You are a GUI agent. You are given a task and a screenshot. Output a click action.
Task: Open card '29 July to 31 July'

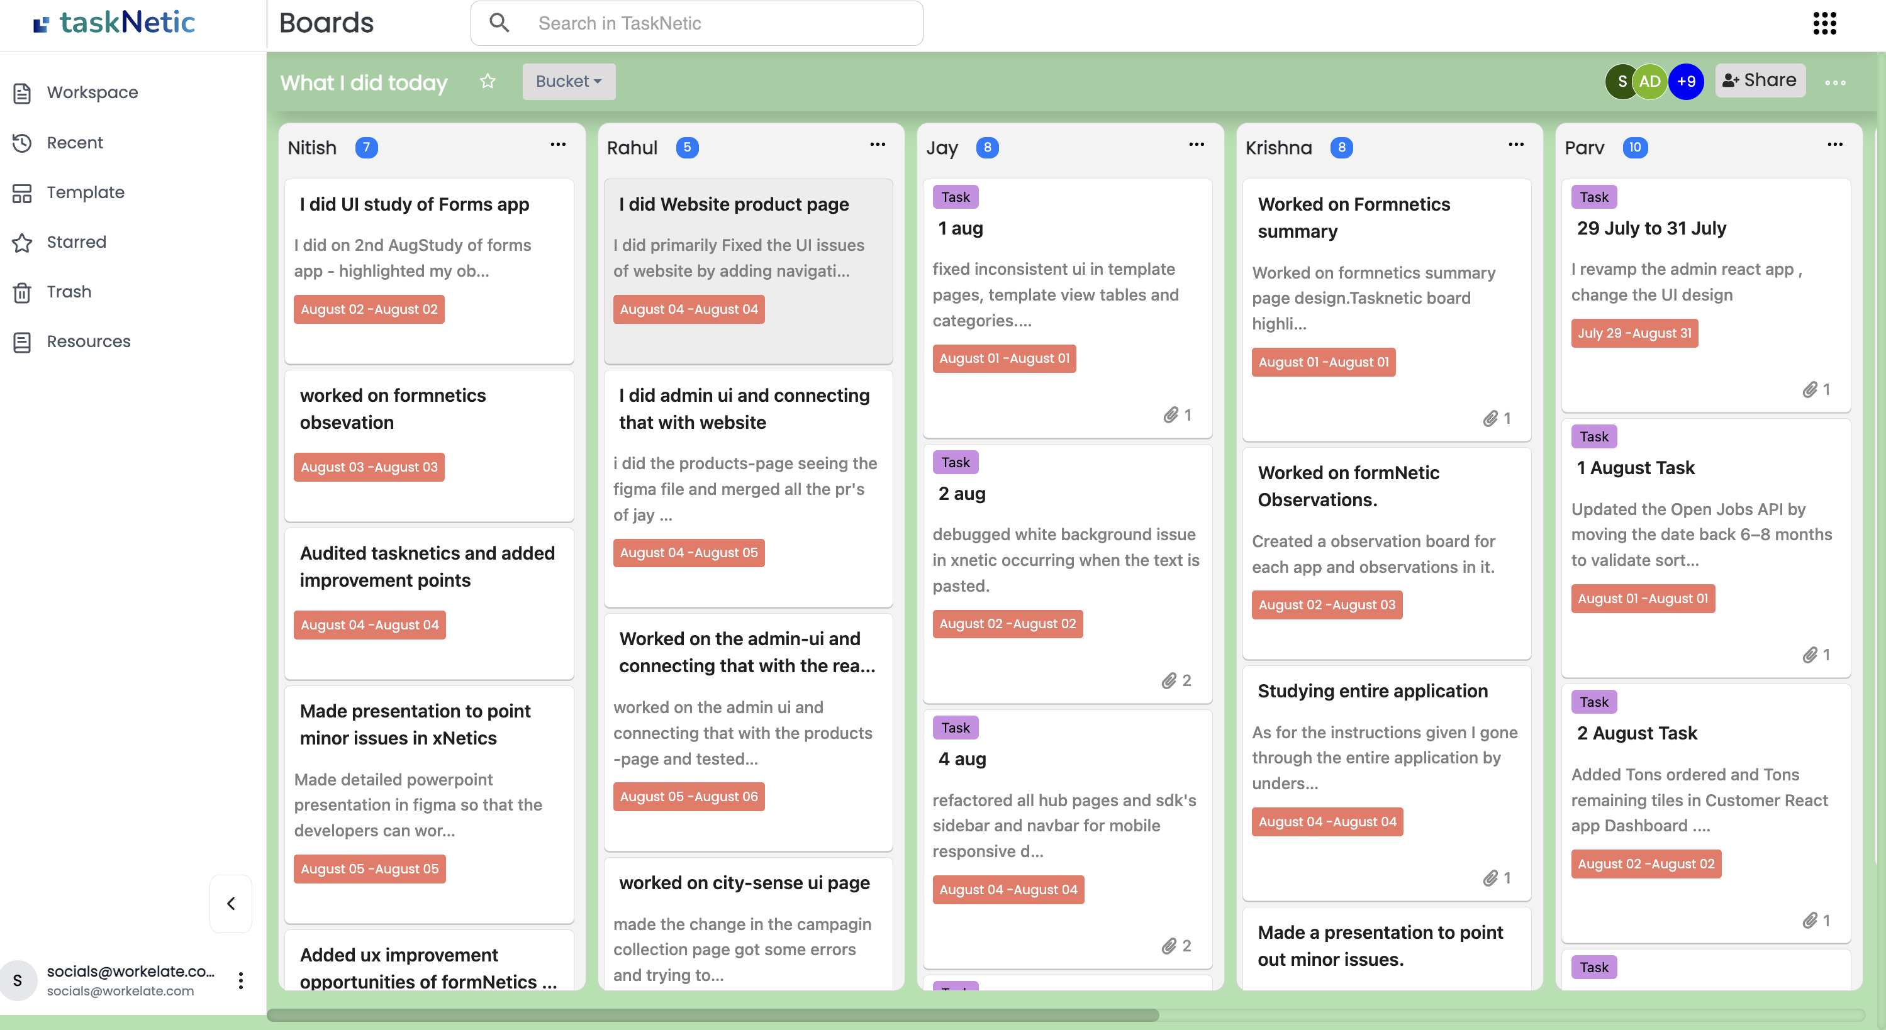coord(1706,296)
